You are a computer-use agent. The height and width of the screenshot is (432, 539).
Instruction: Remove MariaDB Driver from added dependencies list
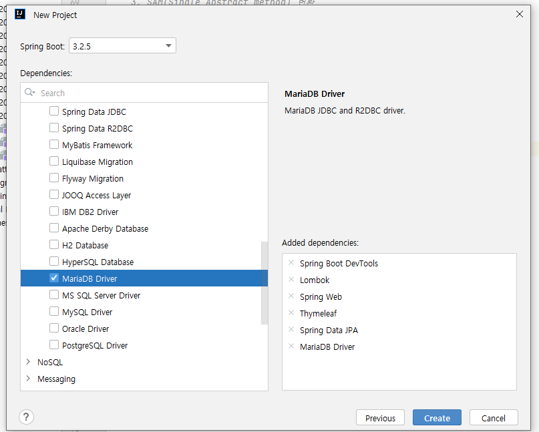click(291, 346)
